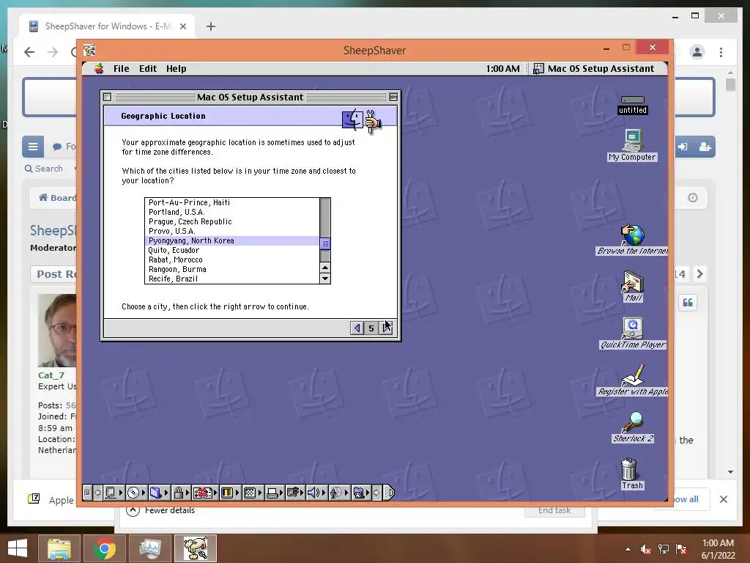Go back in the Chrome browser
The width and height of the screenshot is (750, 563).
[x=29, y=52]
